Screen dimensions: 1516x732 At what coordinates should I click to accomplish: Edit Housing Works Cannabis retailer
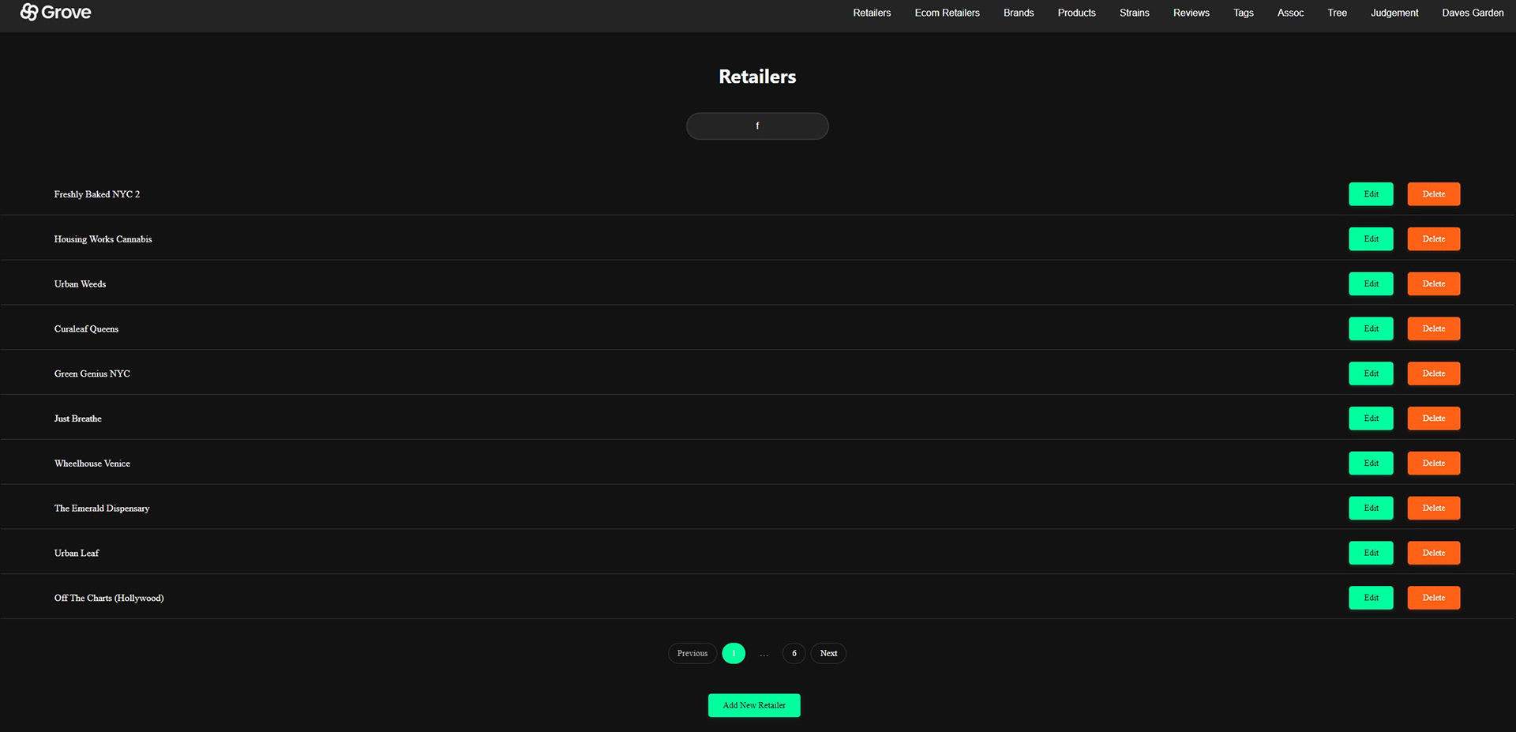point(1371,239)
